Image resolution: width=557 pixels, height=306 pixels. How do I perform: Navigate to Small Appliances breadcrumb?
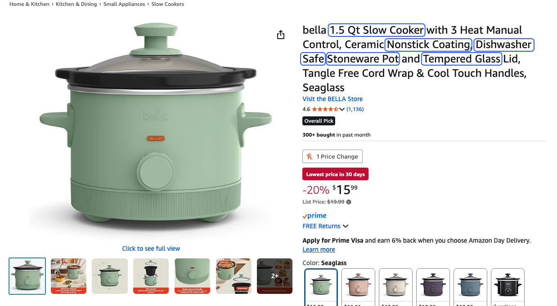[124, 4]
